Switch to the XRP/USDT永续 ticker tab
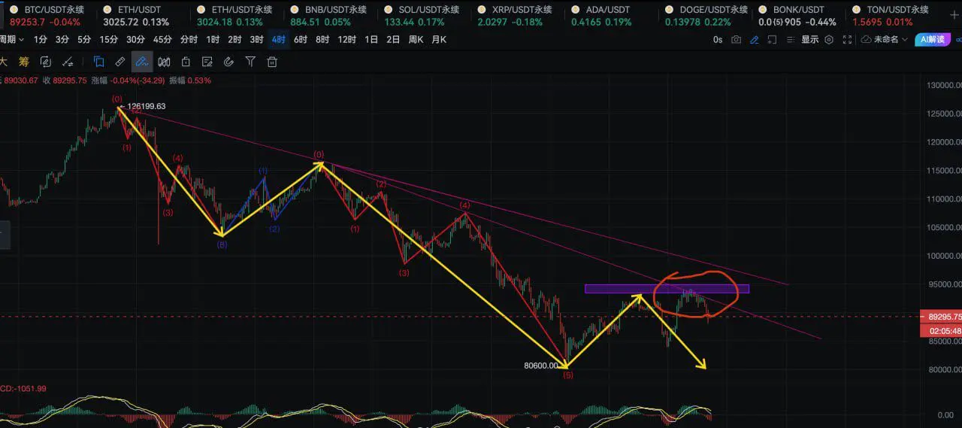The image size is (962, 428). pos(515,15)
